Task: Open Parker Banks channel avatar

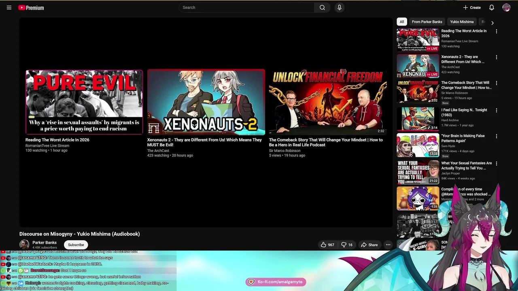Action: pos(24,245)
